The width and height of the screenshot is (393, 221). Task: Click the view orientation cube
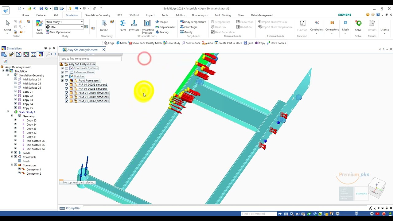point(377,188)
